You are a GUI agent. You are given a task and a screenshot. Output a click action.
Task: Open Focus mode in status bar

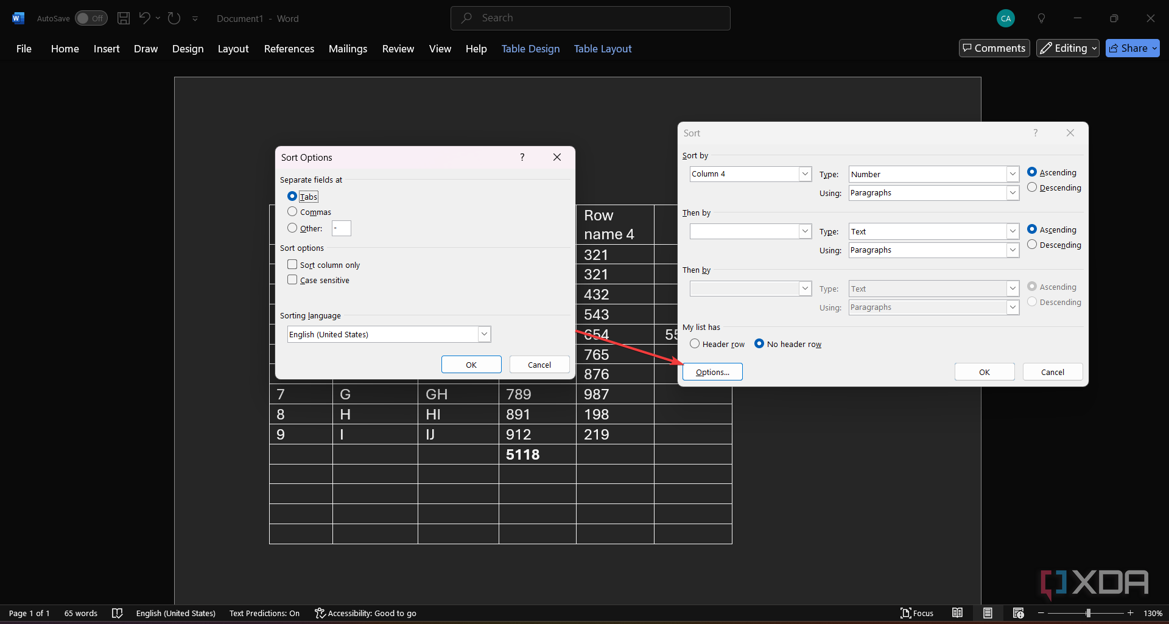tap(917, 613)
